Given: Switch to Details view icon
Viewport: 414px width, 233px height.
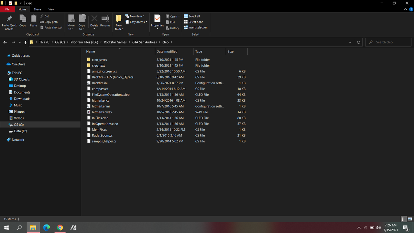Looking at the screenshot, I should (x=404, y=219).
